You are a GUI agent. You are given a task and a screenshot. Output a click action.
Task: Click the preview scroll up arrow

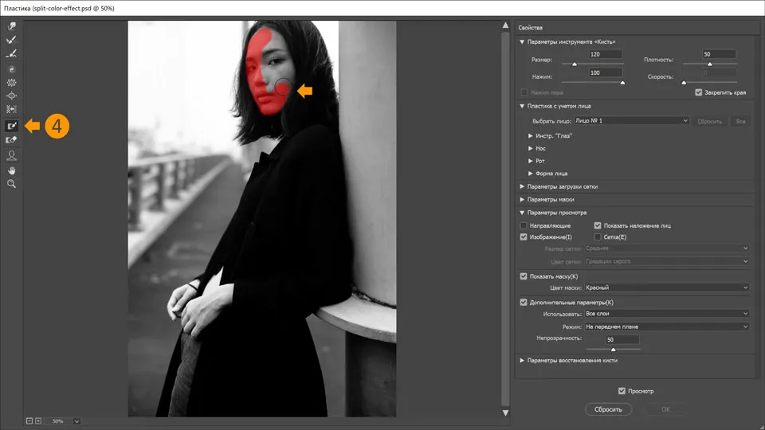[505, 25]
